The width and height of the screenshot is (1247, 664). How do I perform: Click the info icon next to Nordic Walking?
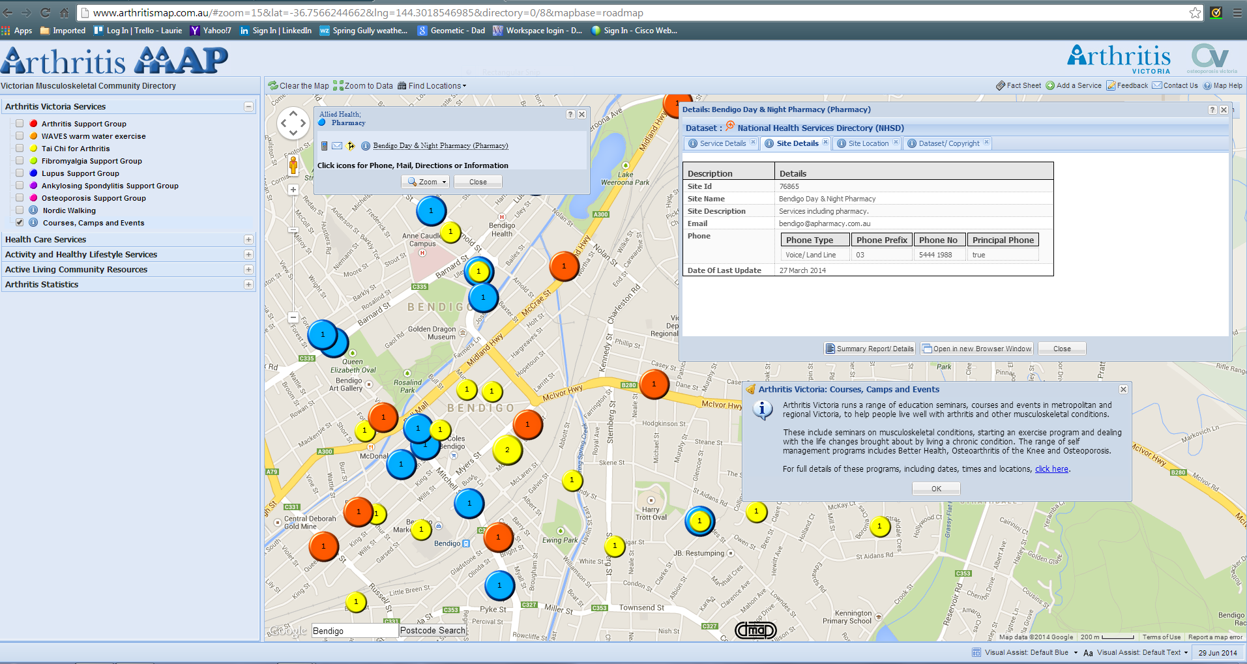[33, 210]
